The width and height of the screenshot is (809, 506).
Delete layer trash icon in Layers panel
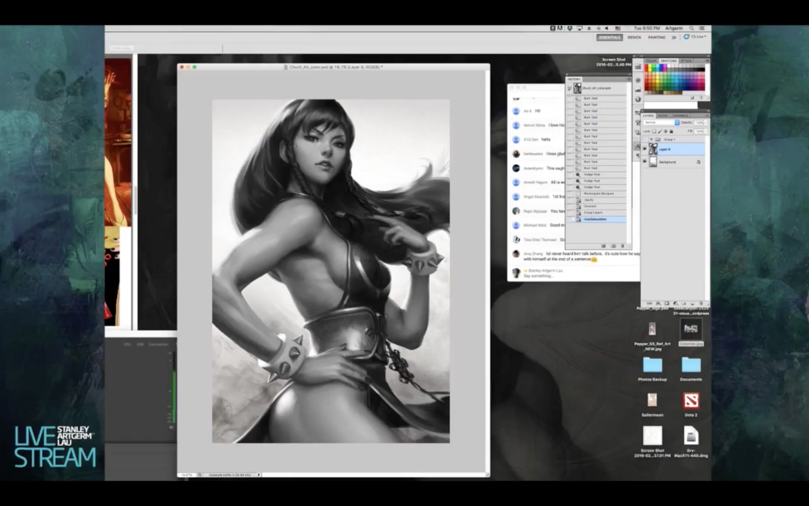[701, 303]
